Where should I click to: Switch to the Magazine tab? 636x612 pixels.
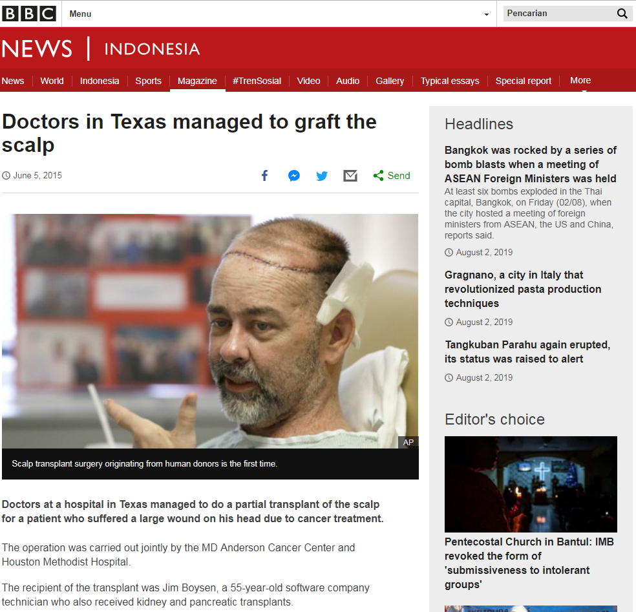(x=197, y=81)
